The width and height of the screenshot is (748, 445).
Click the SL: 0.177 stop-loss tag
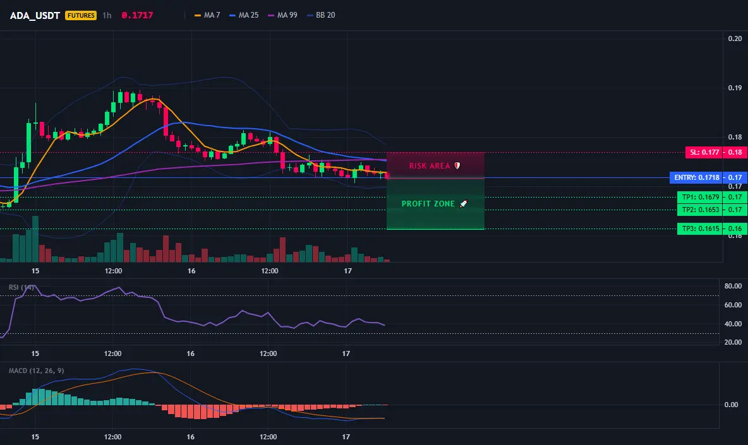704,153
